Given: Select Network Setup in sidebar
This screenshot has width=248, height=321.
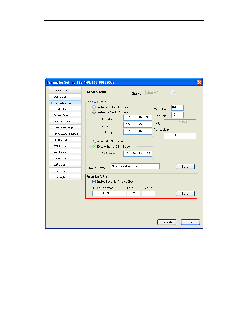Looking at the screenshot, I should [65, 103].
